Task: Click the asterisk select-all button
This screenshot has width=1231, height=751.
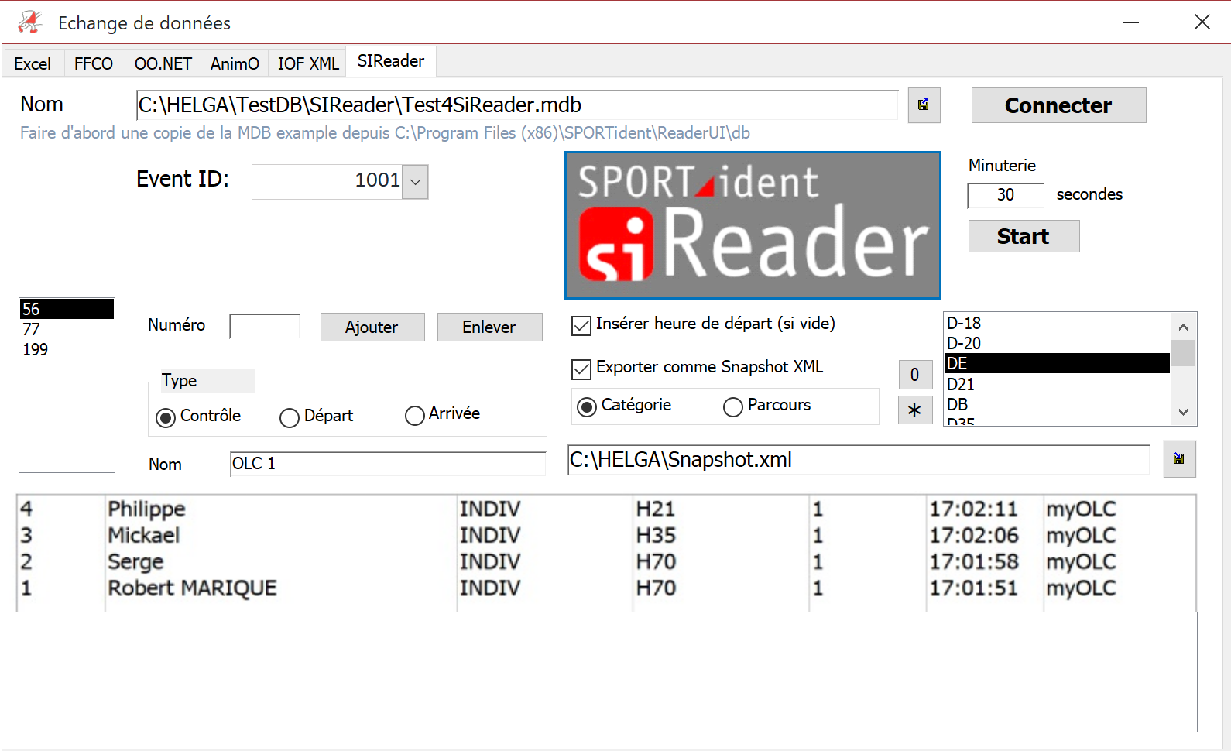Action: click(914, 410)
